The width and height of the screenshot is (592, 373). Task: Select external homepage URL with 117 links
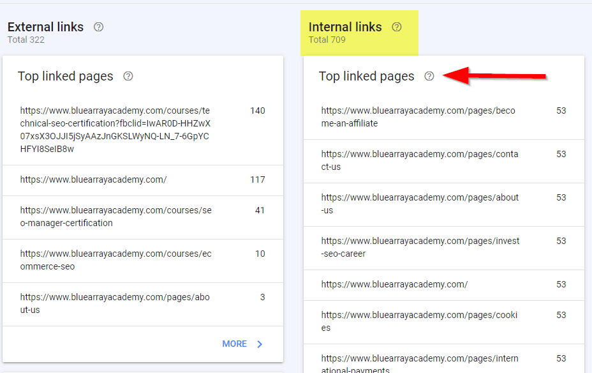click(143, 180)
